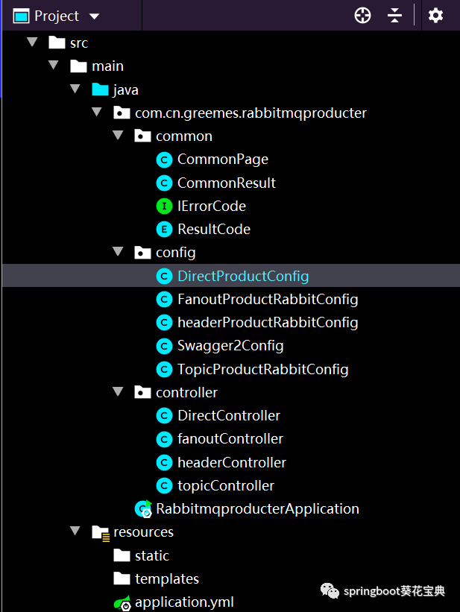Collapse the config package arrow

(118, 251)
